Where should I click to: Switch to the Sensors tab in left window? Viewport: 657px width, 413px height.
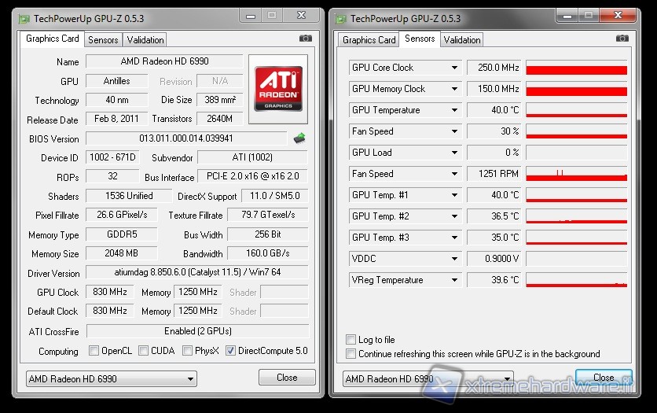coord(103,39)
